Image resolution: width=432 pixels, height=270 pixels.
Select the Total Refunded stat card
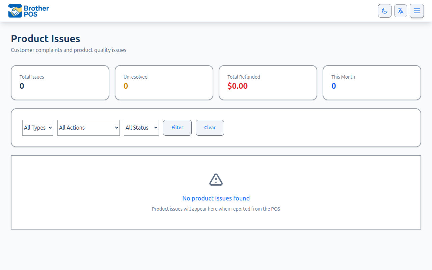tap(268, 83)
